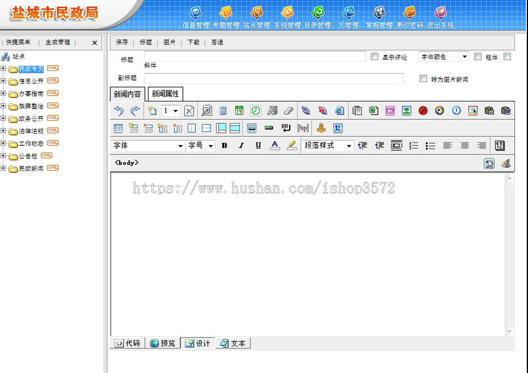Open the 字体颜色 dropdown
Image resolution: width=528 pixels, height=373 pixels.
[x=444, y=57]
